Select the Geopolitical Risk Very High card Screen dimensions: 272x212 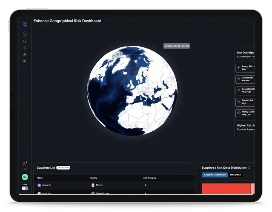245,90
